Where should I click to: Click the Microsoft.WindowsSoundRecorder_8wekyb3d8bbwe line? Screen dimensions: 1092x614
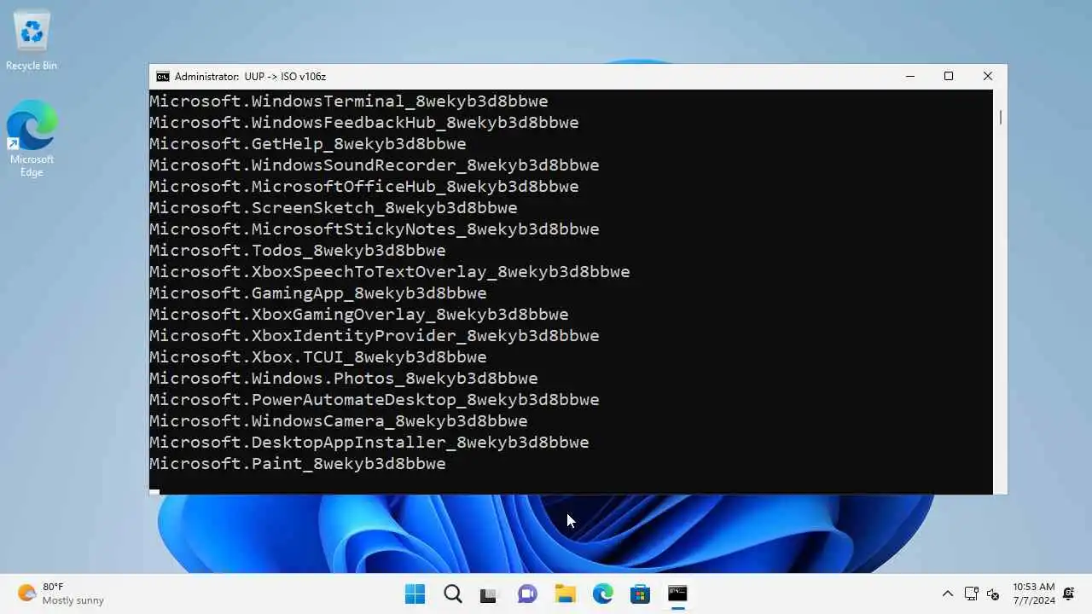[375, 165]
